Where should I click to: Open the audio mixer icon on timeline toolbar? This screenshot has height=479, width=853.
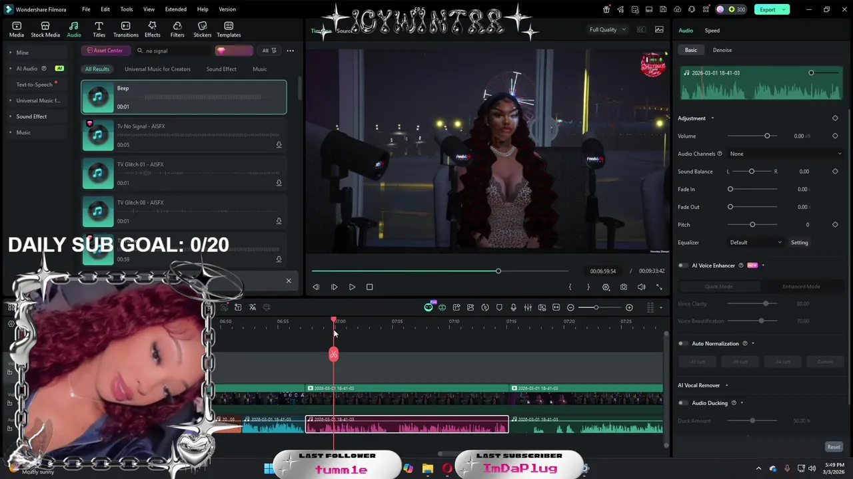(528, 307)
